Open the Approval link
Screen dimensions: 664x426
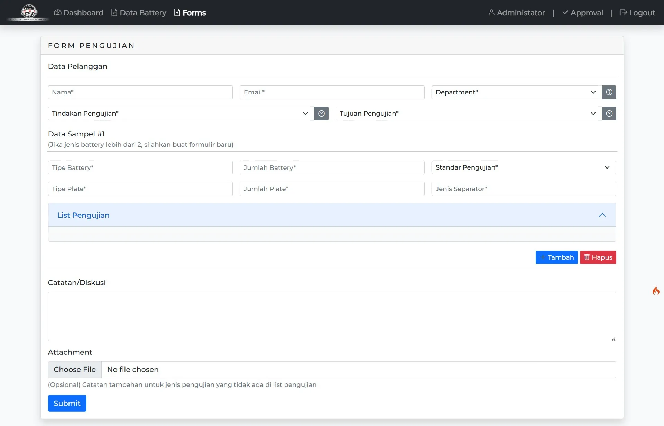[x=583, y=13]
